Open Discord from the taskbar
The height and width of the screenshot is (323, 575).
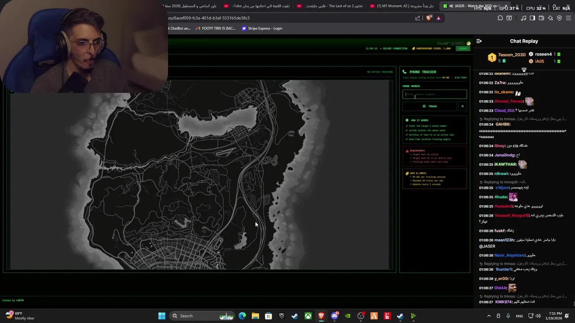(x=335, y=316)
